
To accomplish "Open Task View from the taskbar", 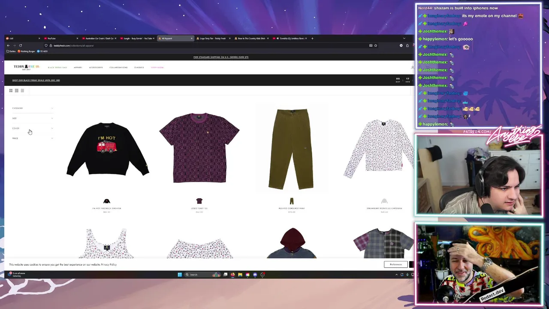I will (x=226, y=275).
